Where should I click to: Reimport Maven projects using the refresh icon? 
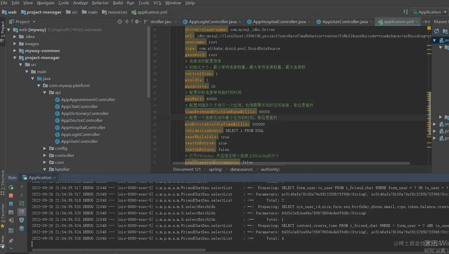(437, 31)
